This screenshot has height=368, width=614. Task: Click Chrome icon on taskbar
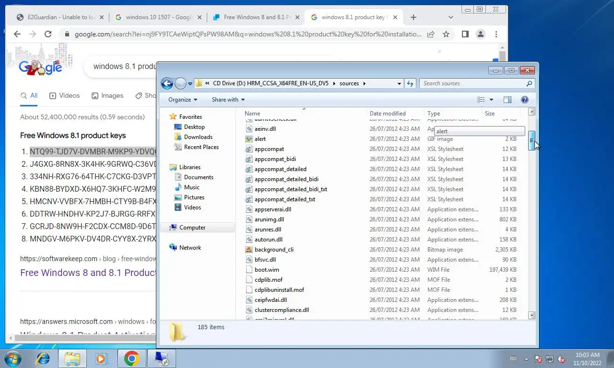tap(131, 358)
